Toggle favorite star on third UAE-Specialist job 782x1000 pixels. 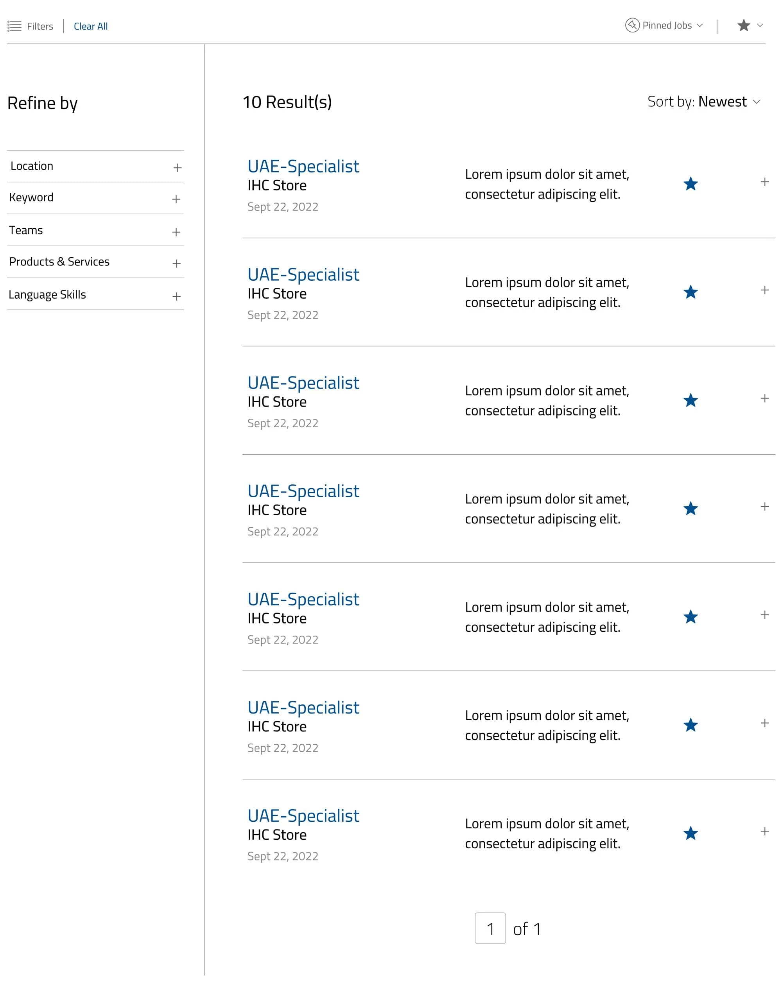(x=691, y=400)
